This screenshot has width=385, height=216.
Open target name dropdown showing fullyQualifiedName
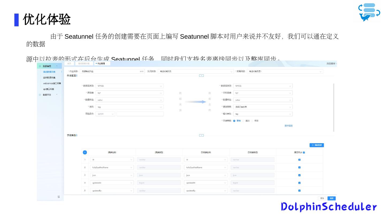coord(206,167)
